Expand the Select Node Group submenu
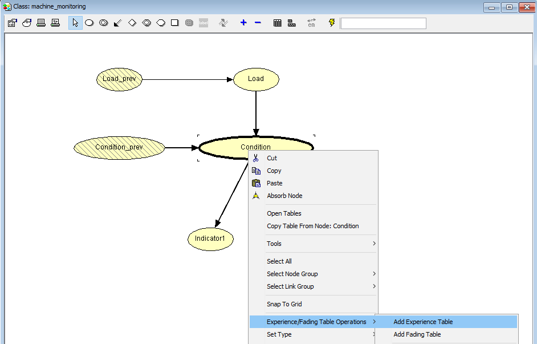The image size is (537, 344). 314,274
